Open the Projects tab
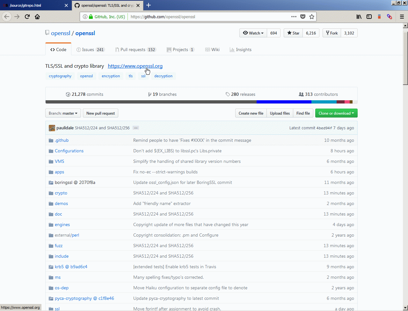The width and height of the screenshot is (408, 311). click(181, 50)
